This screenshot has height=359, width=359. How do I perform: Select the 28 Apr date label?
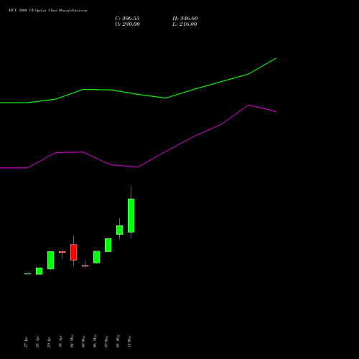click(x=37, y=342)
